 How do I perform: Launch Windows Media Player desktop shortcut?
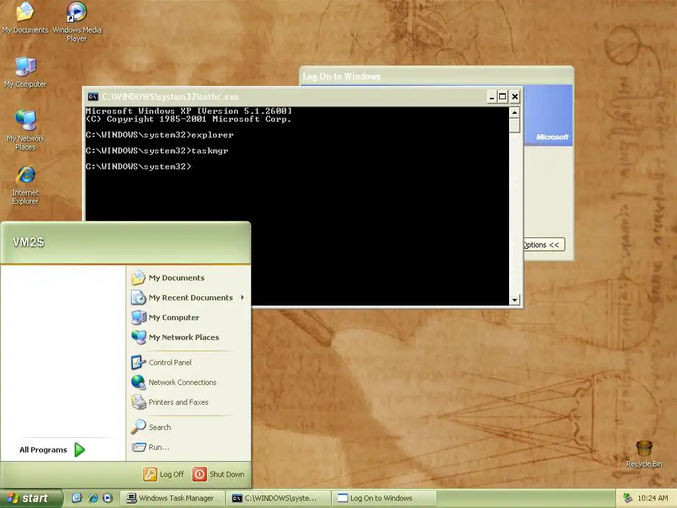[x=77, y=22]
